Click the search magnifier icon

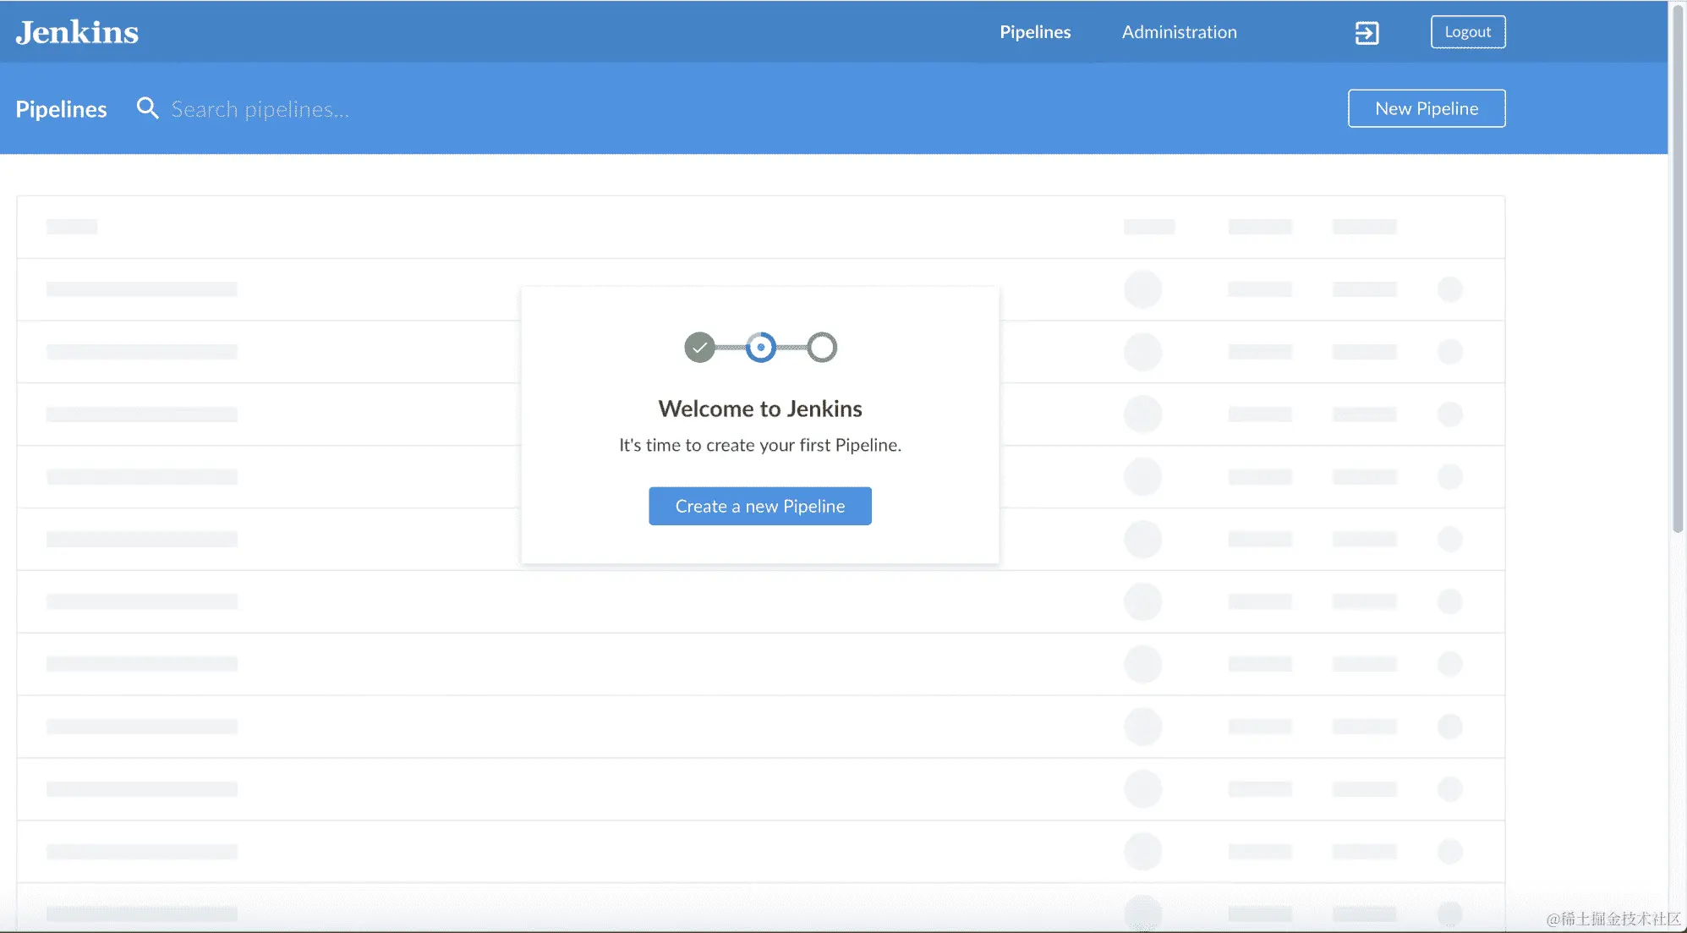[x=147, y=108]
